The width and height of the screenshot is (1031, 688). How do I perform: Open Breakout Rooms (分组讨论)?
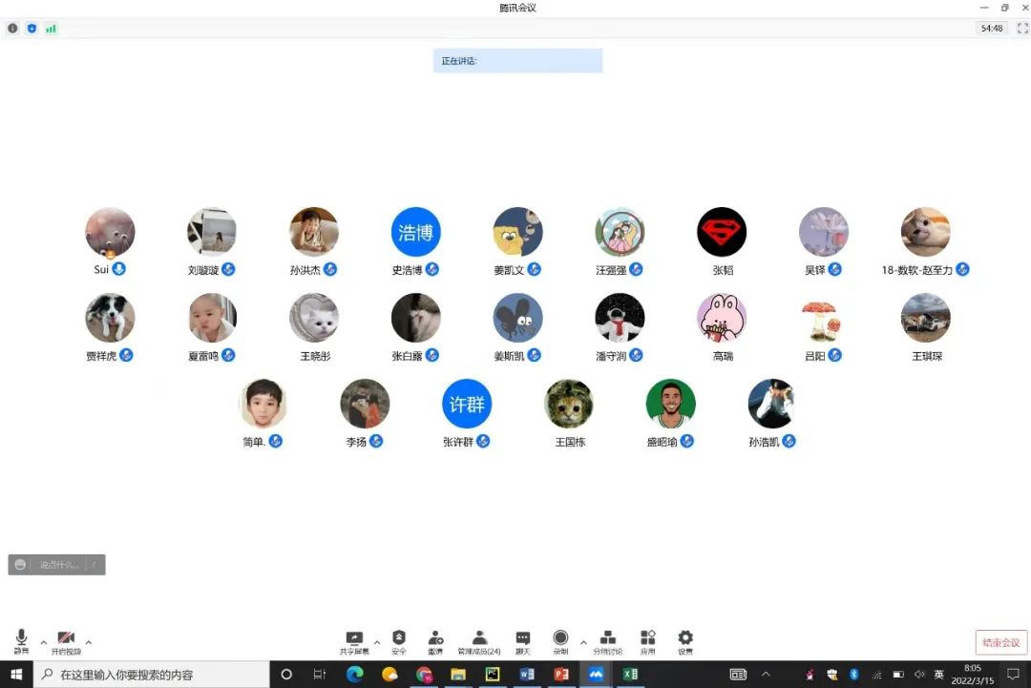pyautogui.click(x=607, y=638)
